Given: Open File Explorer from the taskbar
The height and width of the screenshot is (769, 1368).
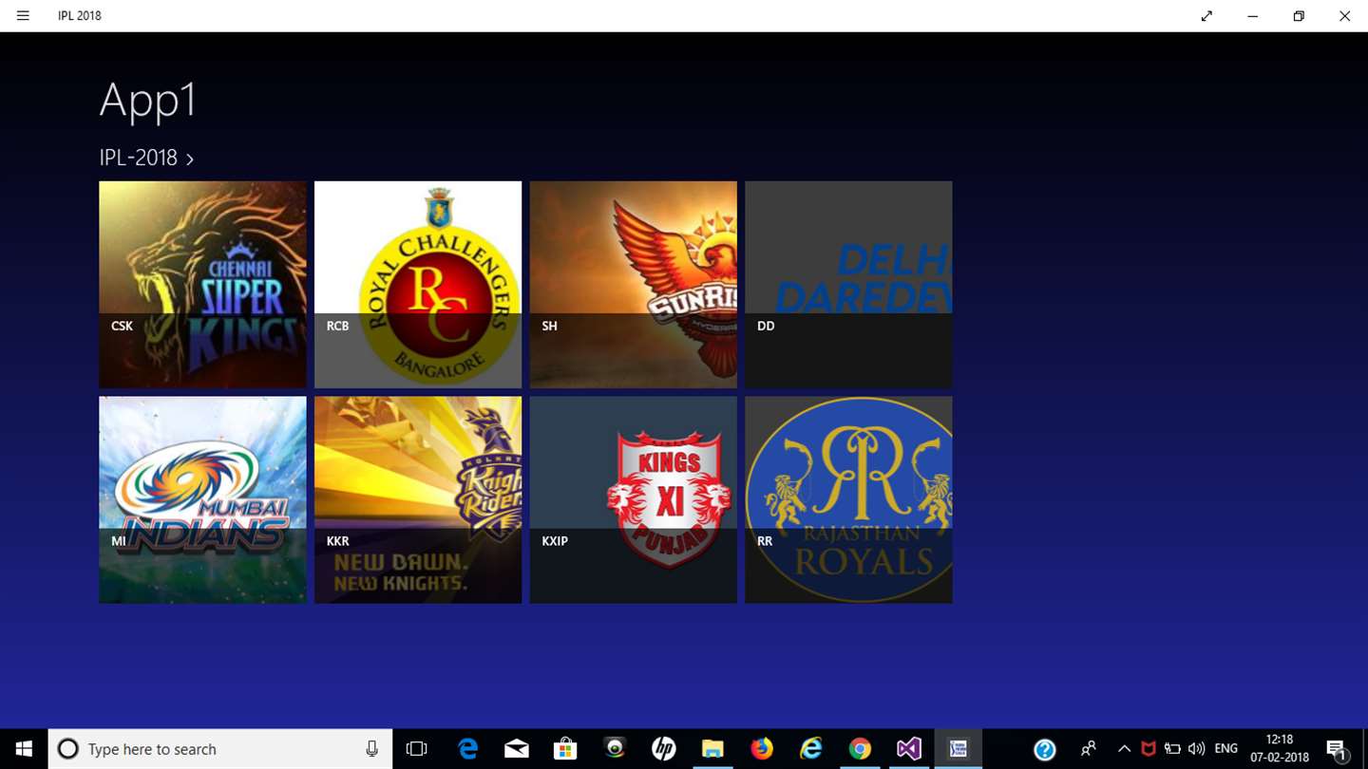Looking at the screenshot, I should [x=712, y=749].
